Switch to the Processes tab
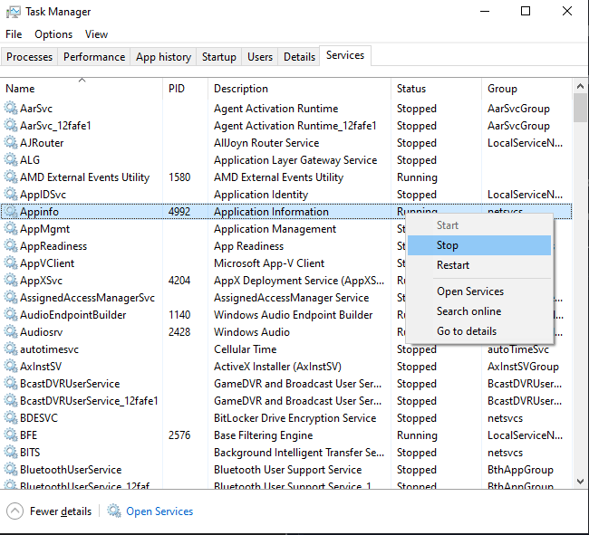The width and height of the screenshot is (589, 535). (29, 57)
